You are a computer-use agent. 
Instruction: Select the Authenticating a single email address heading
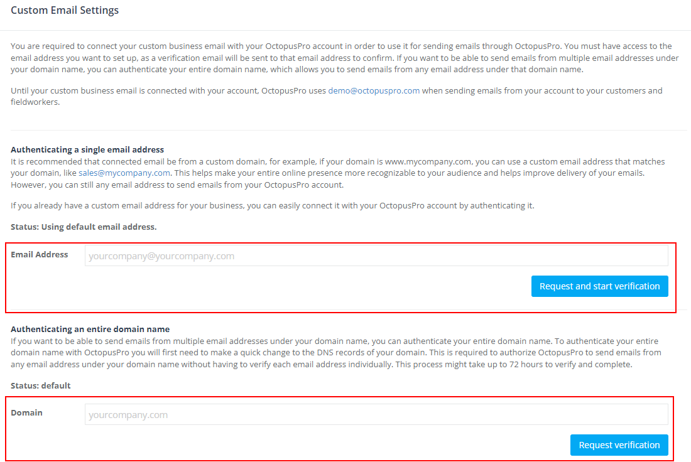point(87,150)
